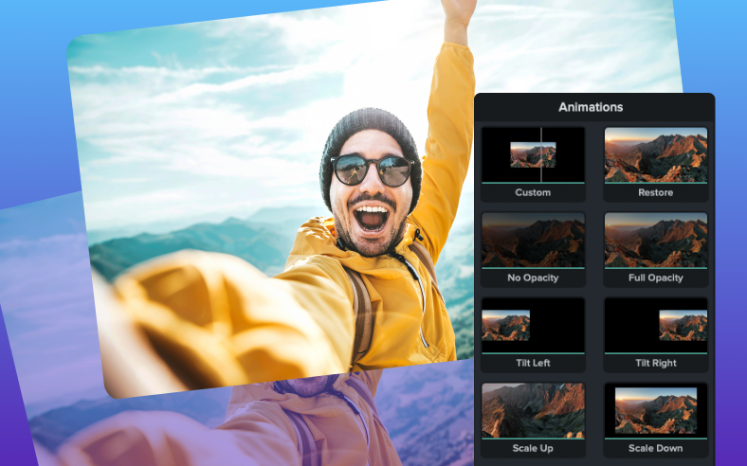Click the sunglasses on the man's face
Screen dimensions: 747x466
coord(373,170)
